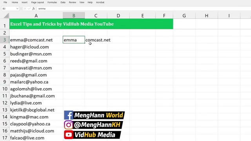251x141 pixels.
Task: Click the Name Box showing B3
Action: coord(9,9)
